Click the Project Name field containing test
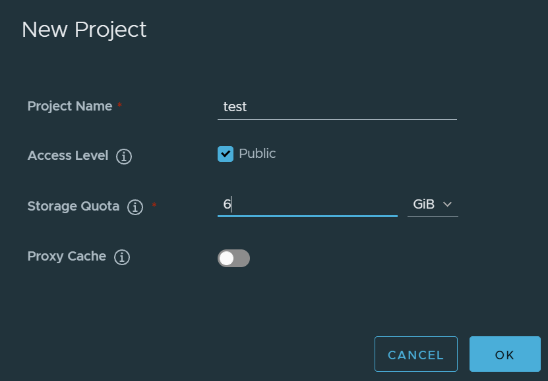The height and width of the screenshot is (381, 548). (336, 107)
